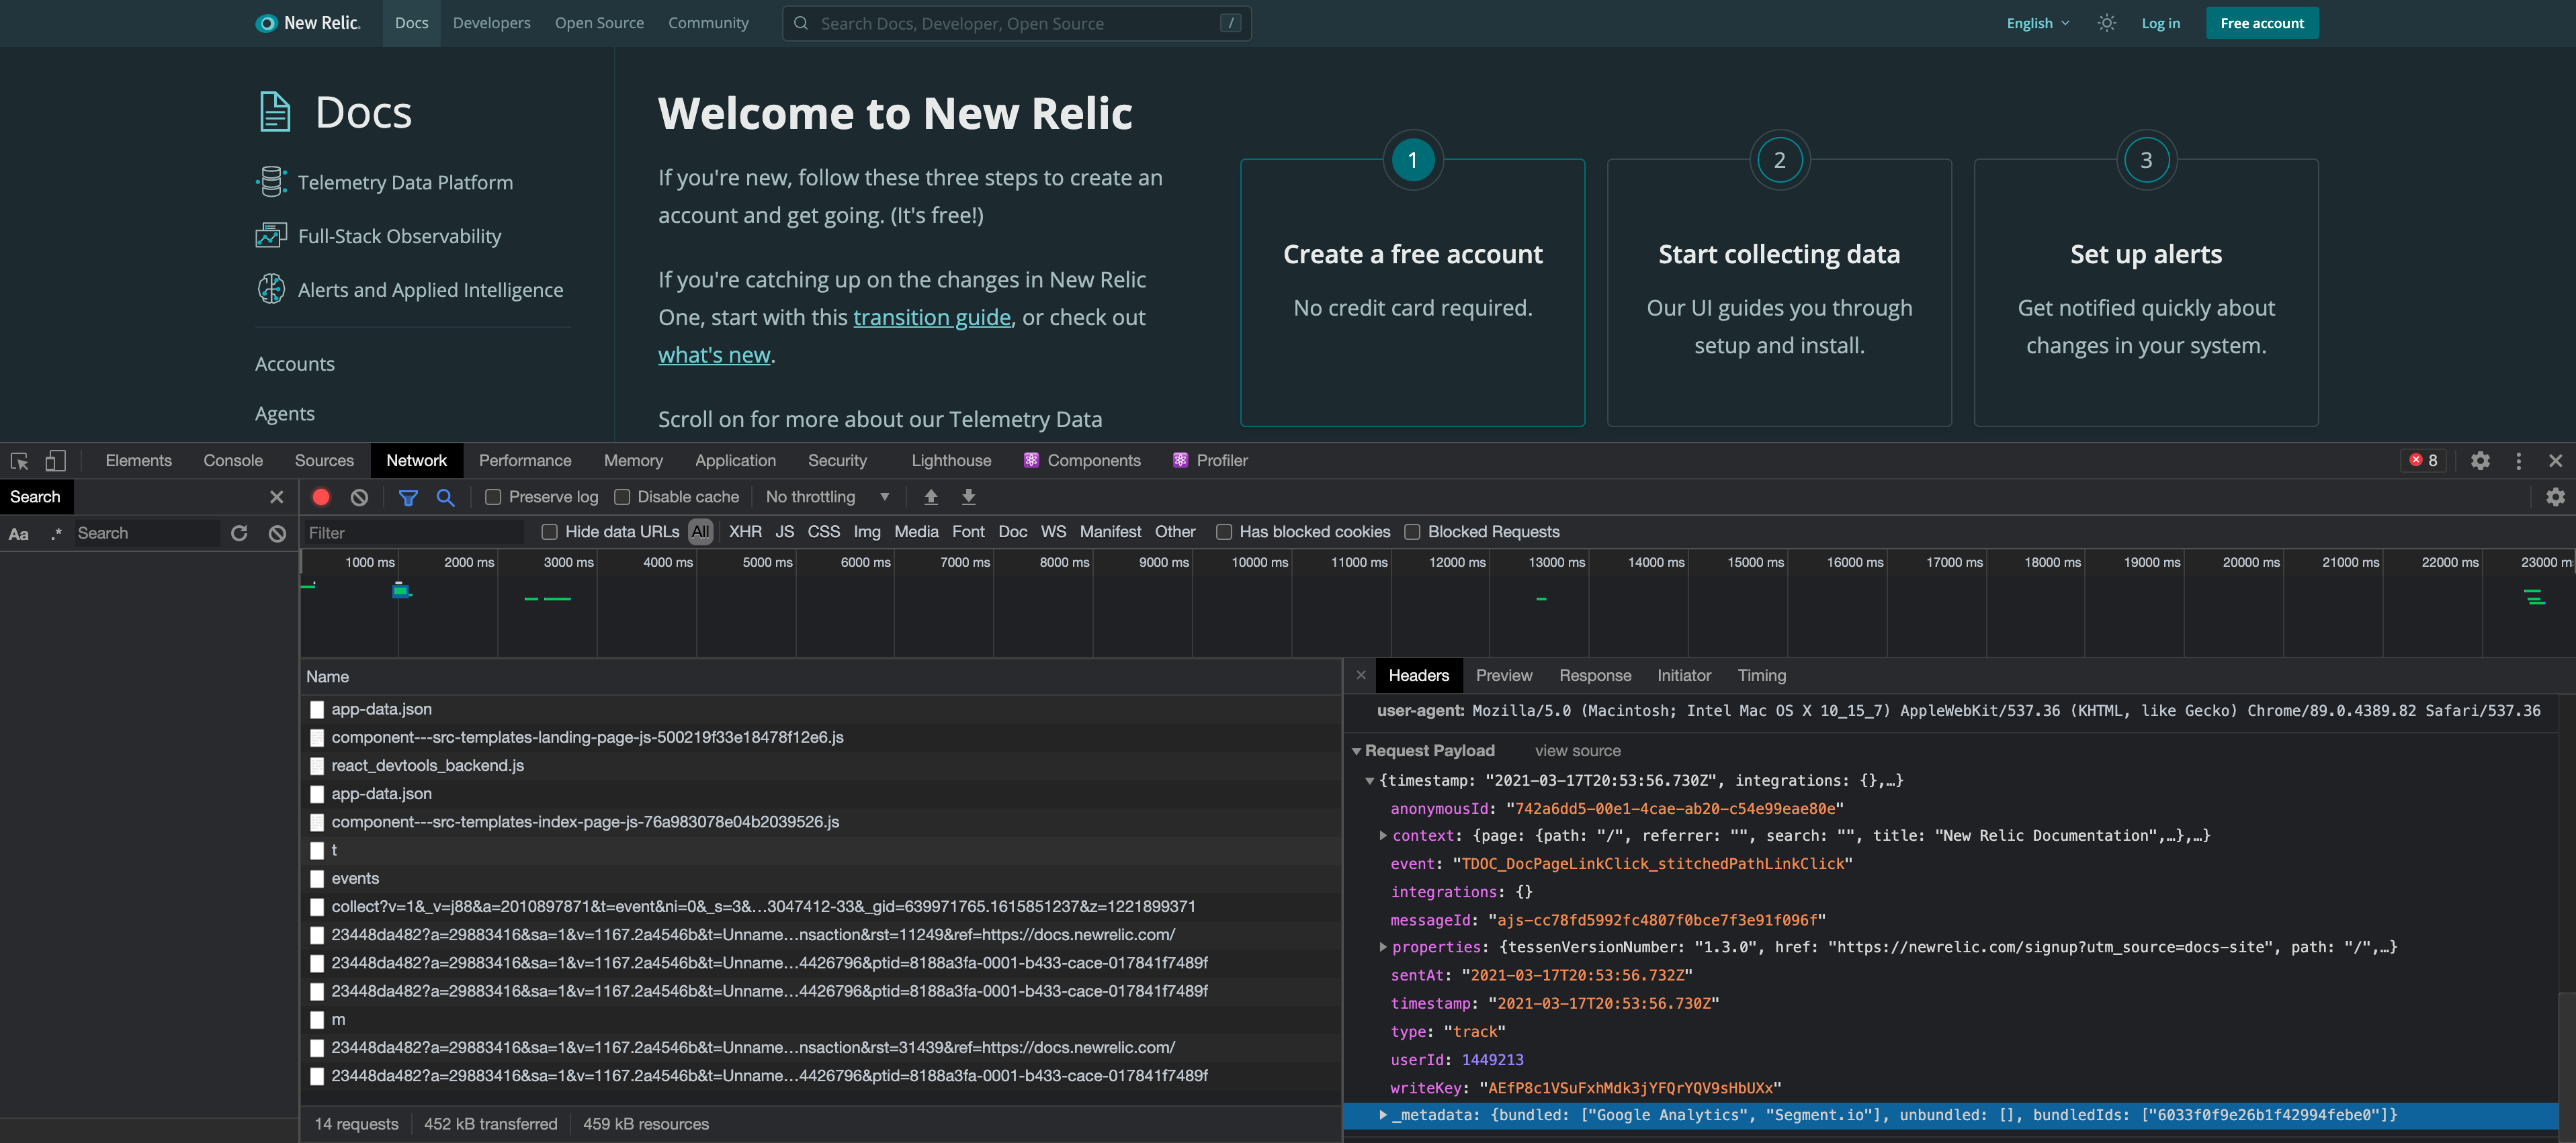Switch to the Console tab
Viewport: 2576px width, 1143px height.
(x=233, y=461)
